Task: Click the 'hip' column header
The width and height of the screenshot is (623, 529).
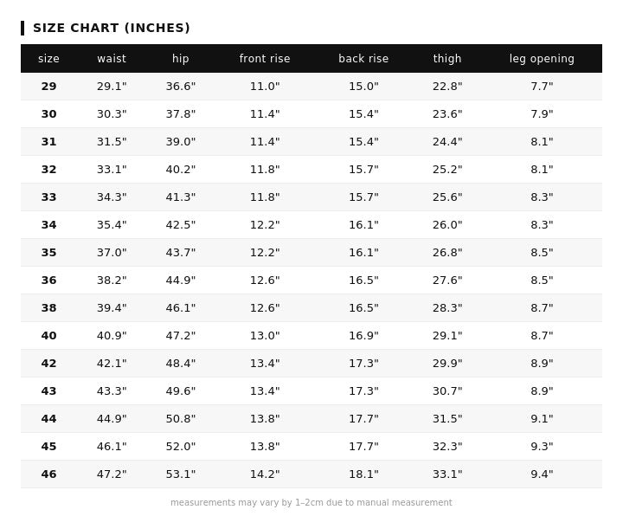Action: (x=180, y=59)
